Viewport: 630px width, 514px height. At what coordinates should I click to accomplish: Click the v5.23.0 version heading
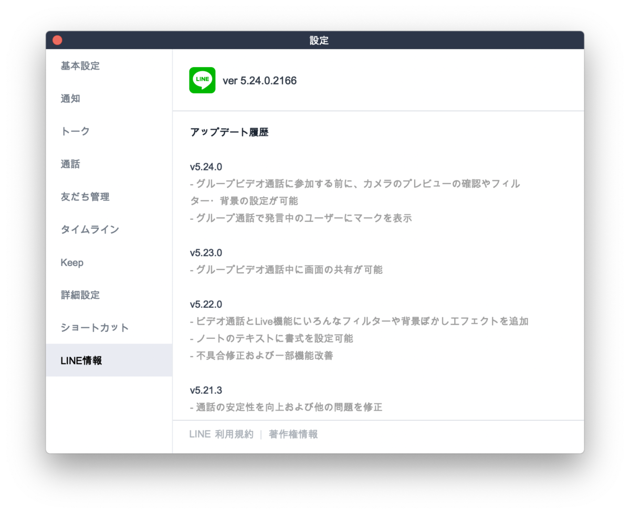click(206, 253)
